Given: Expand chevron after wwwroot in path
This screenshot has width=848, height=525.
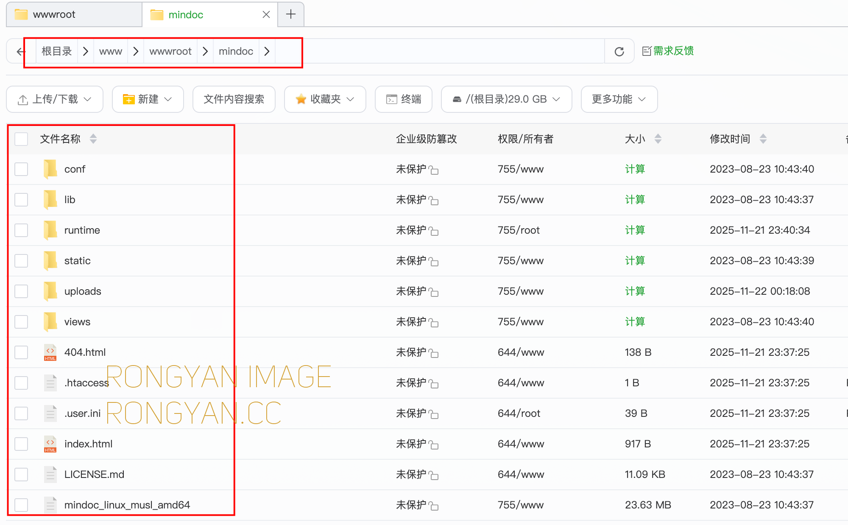Looking at the screenshot, I should [x=205, y=51].
